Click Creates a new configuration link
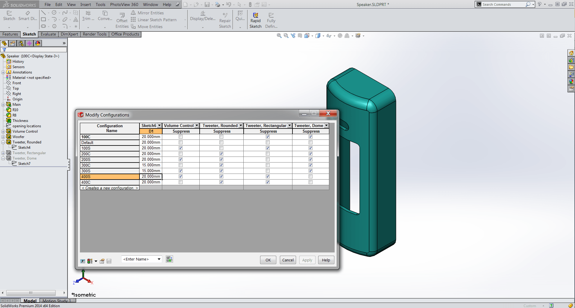 110,188
